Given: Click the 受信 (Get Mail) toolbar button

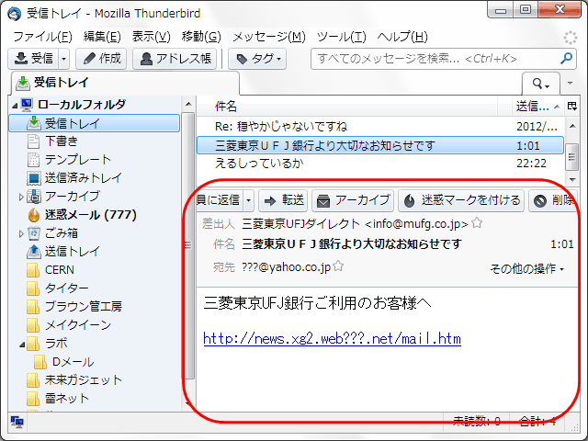Looking at the screenshot, I should pos(33,58).
